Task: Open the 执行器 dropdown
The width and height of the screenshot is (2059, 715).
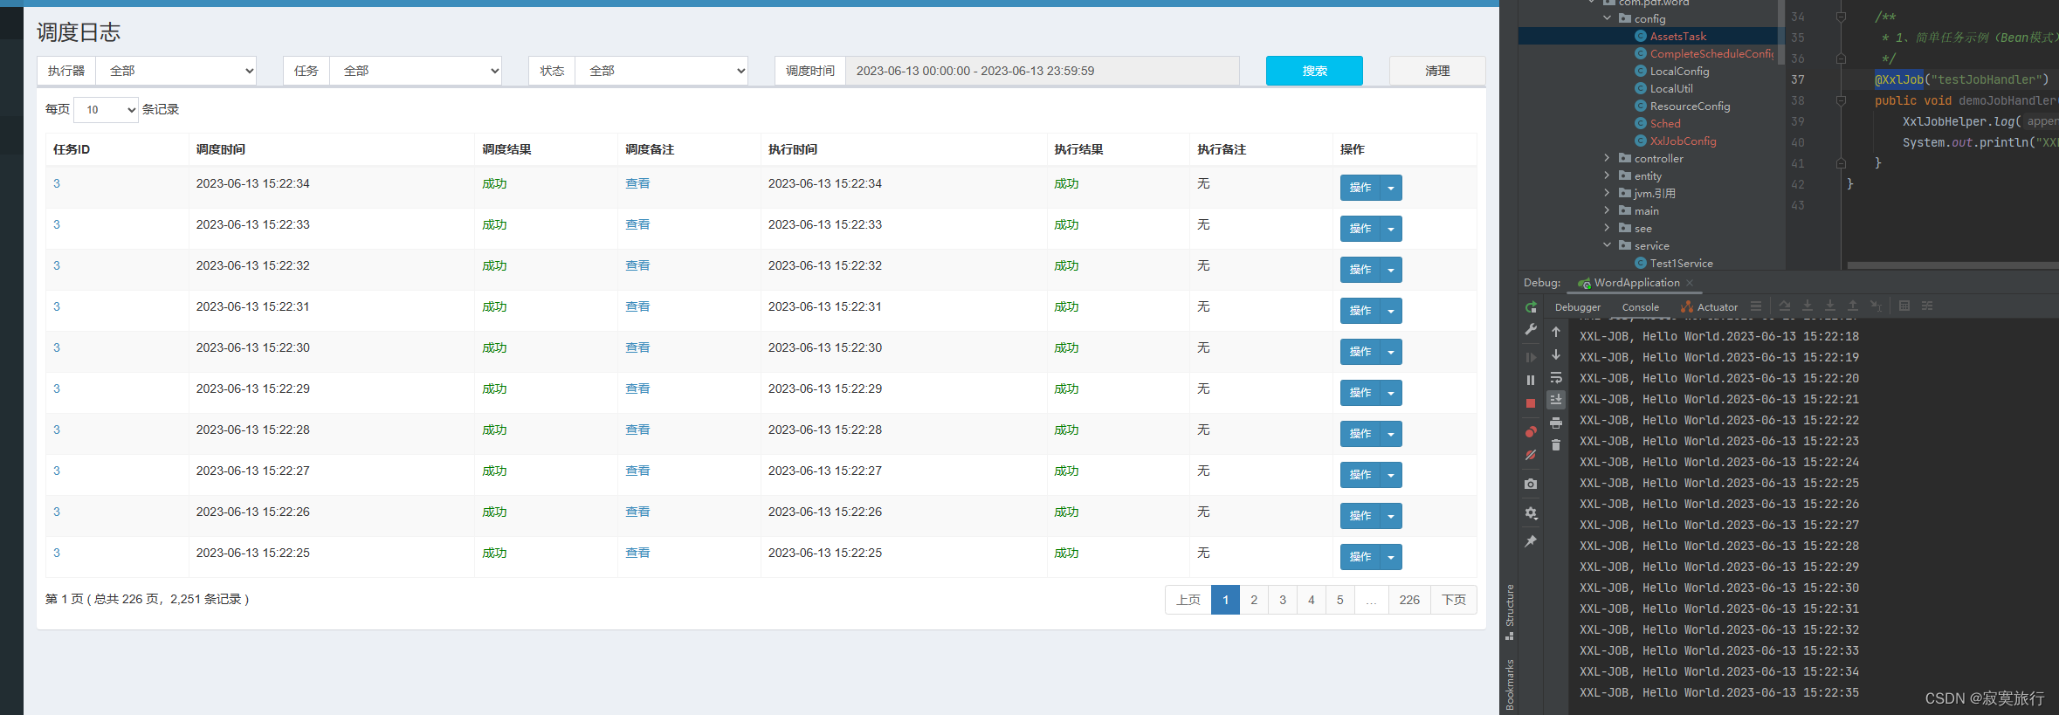Action: [x=176, y=71]
